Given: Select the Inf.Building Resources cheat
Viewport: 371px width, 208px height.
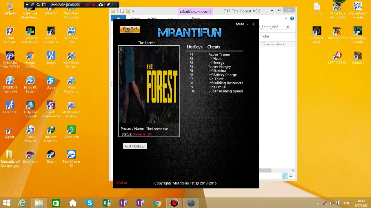Looking at the screenshot, I should [226, 83].
